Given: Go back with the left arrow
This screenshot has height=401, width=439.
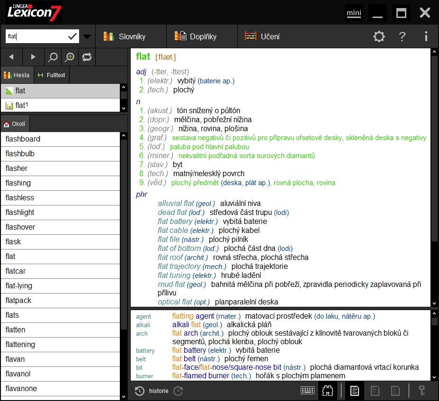Looking at the screenshot, I should (x=11, y=57).
